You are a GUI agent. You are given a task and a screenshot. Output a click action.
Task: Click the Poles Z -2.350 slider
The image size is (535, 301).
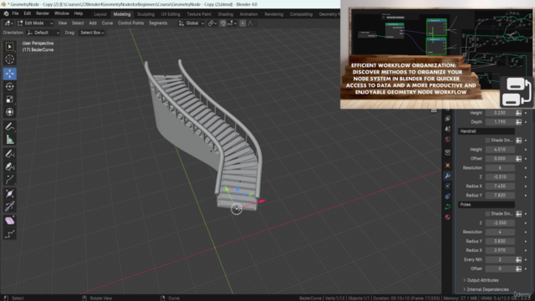coord(500,223)
